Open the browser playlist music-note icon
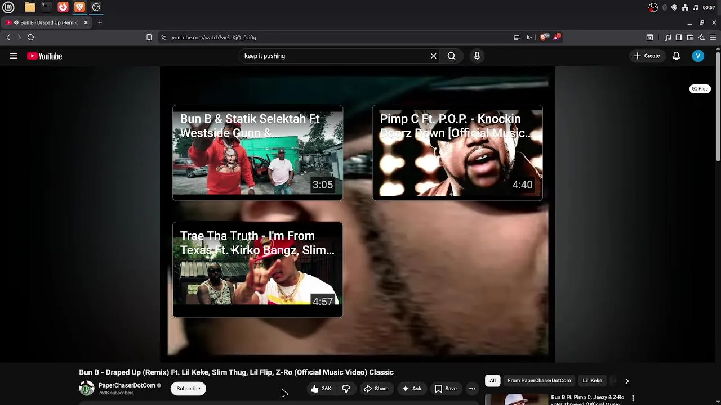721x405 pixels. pyautogui.click(x=667, y=37)
